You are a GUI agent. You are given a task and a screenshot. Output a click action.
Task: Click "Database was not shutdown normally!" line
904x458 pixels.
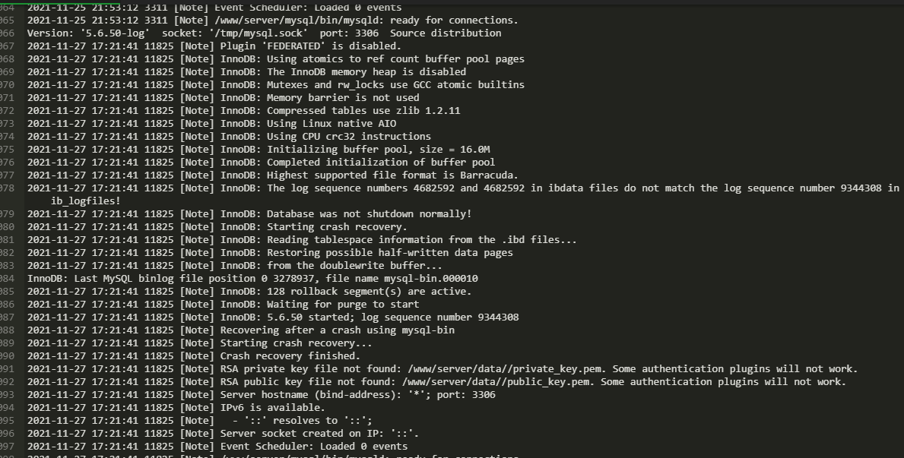(249, 213)
